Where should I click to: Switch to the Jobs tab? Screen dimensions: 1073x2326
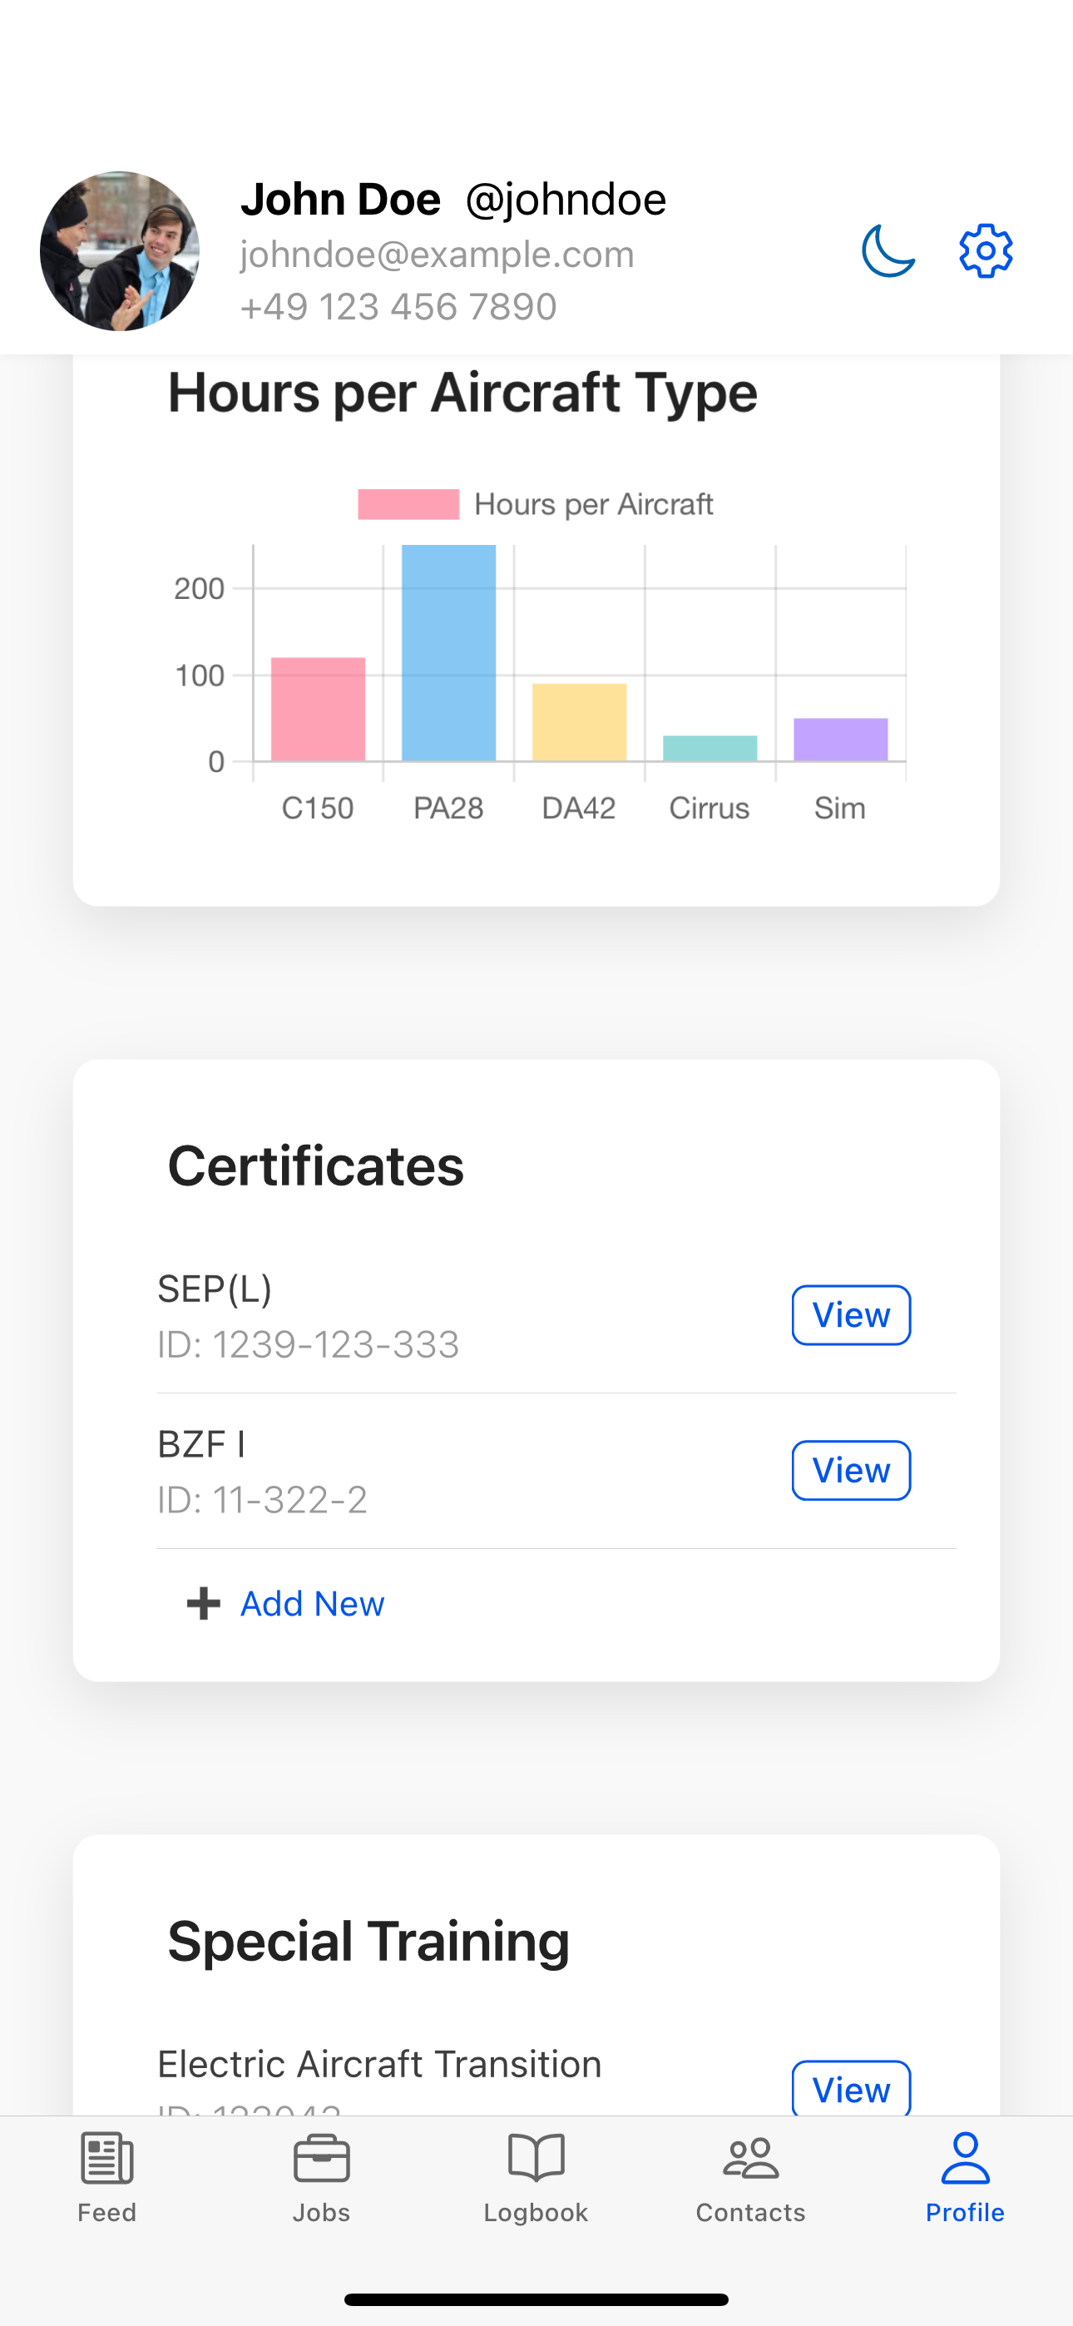click(x=322, y=2177)
